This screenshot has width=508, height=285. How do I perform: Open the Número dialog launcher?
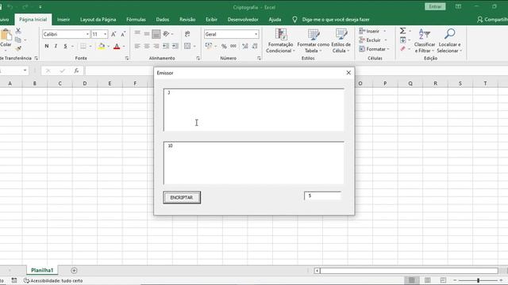click(x=259, y=58)
